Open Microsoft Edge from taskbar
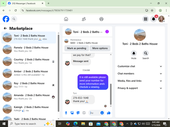Screen dimensions: 170x127 pyautogui.click(x=75, y=124)
